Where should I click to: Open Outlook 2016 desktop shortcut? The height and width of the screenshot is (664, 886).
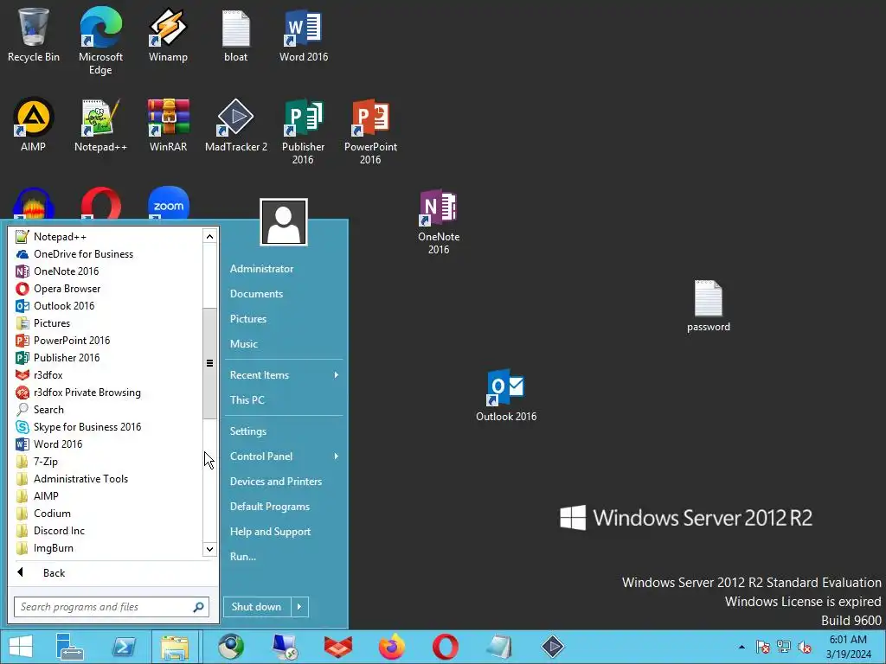pyautogui.click(x=505, y=394)
